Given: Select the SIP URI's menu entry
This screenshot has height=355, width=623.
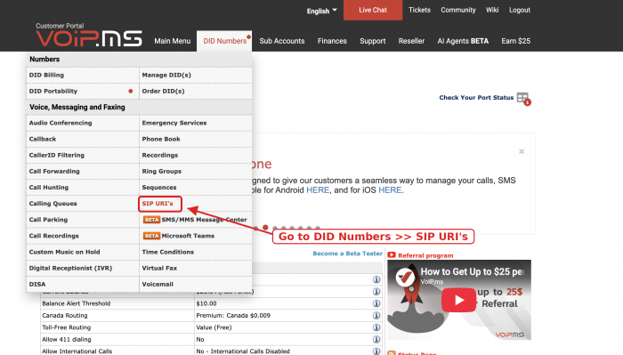Looking at the screenshot, I should pyautogui.click(x=158, y=204).
